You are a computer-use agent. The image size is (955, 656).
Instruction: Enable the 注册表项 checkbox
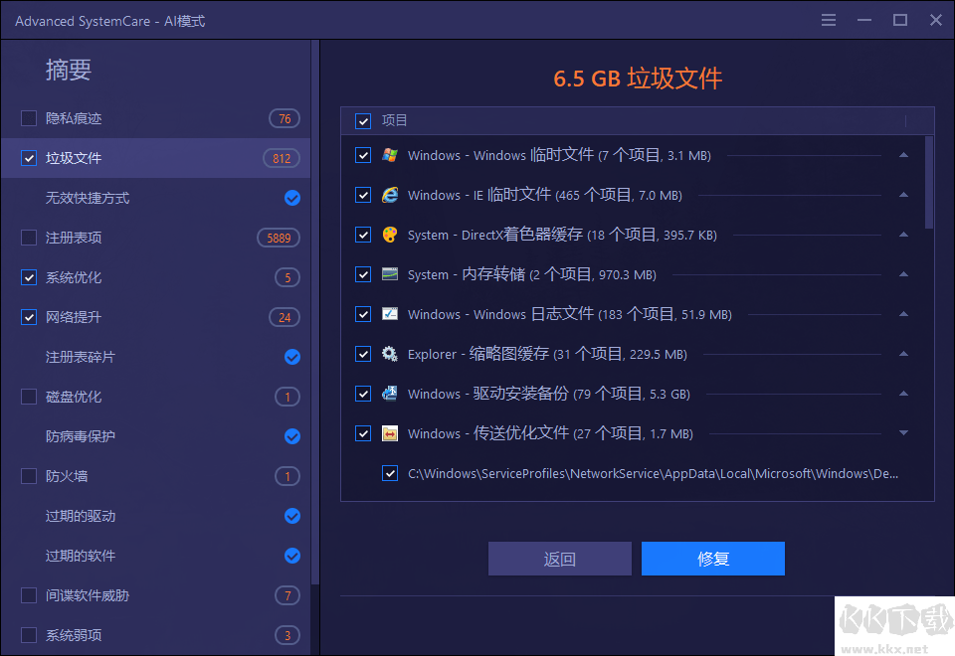[29, 238]
